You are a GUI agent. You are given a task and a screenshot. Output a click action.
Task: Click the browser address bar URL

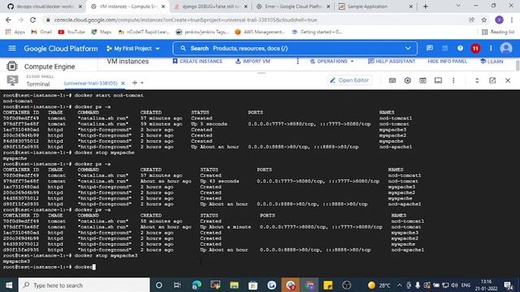[x=186, y=19]
